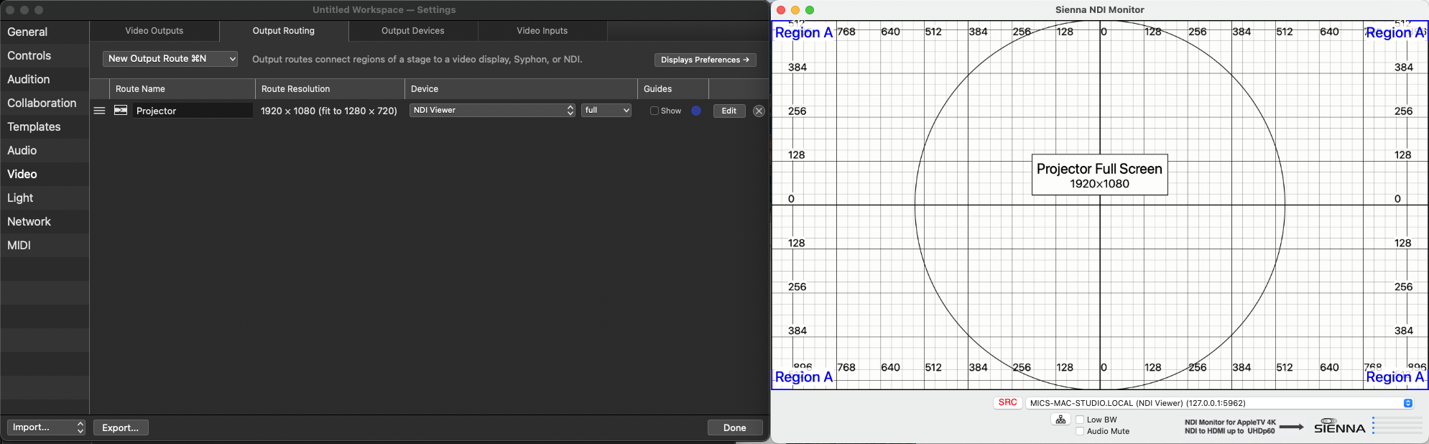Image resolution: width=1429 pixels, height=444 pixels.
Task: Open Audition settings in the sidebar
Action: pyautogui.click(x=45, y=80)
